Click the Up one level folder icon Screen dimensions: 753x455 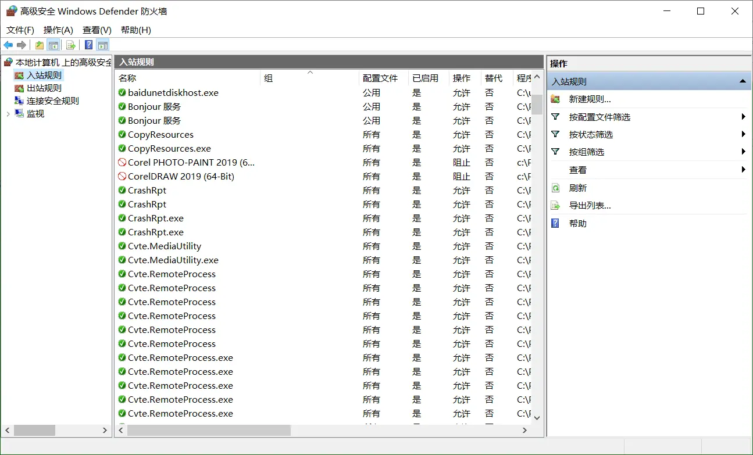pos(39,45)
